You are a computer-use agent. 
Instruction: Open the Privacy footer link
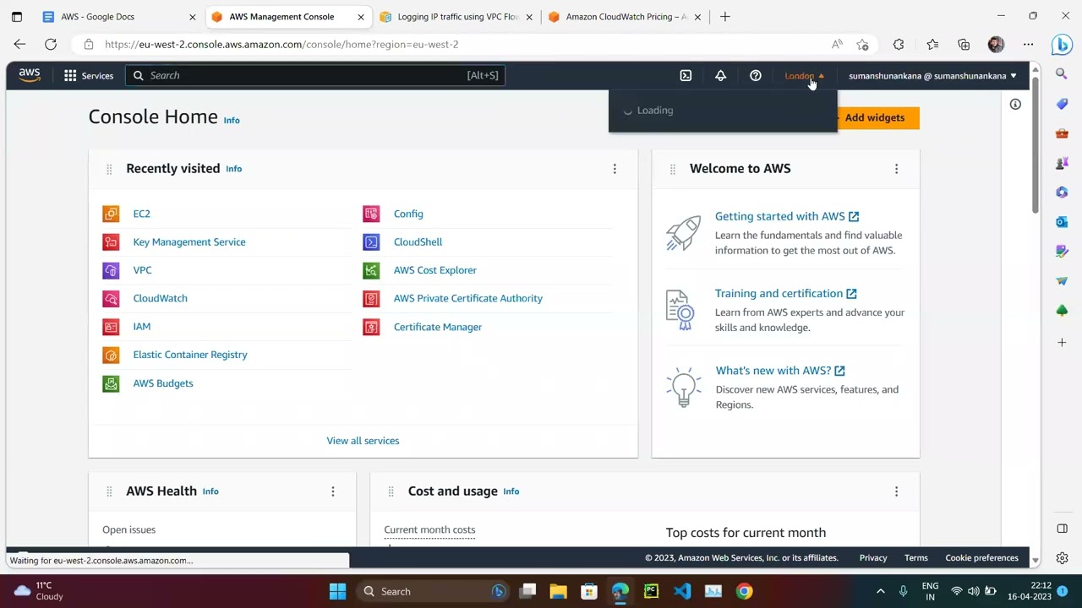(x=873, y=557)
